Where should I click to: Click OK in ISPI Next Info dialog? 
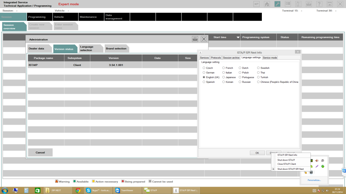coord(257,153)
